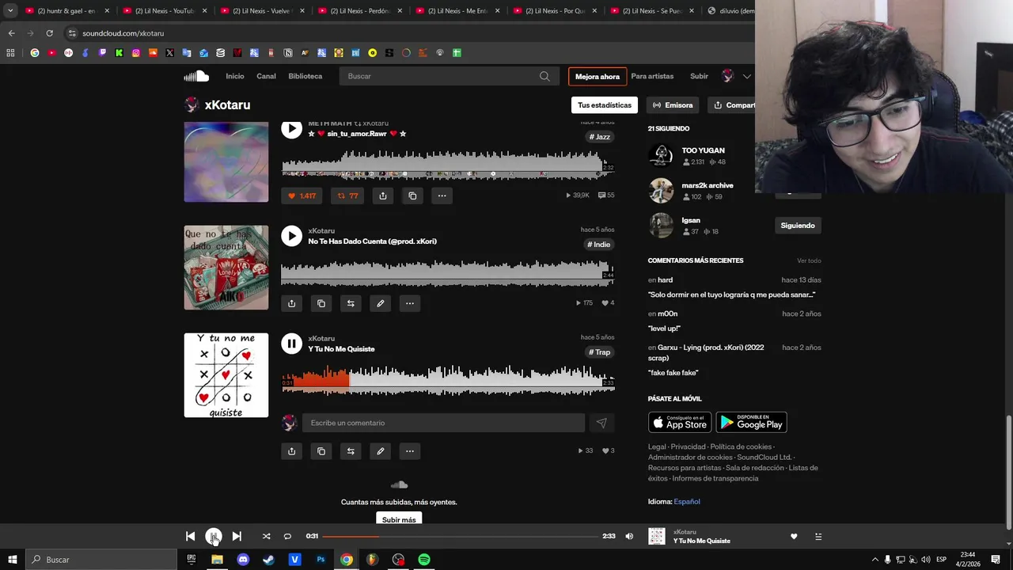This screenshot has height=570, width=1013.
Task: Click the search magnifier icon in SoundCloud header
Action: click(x=544, y=76)
